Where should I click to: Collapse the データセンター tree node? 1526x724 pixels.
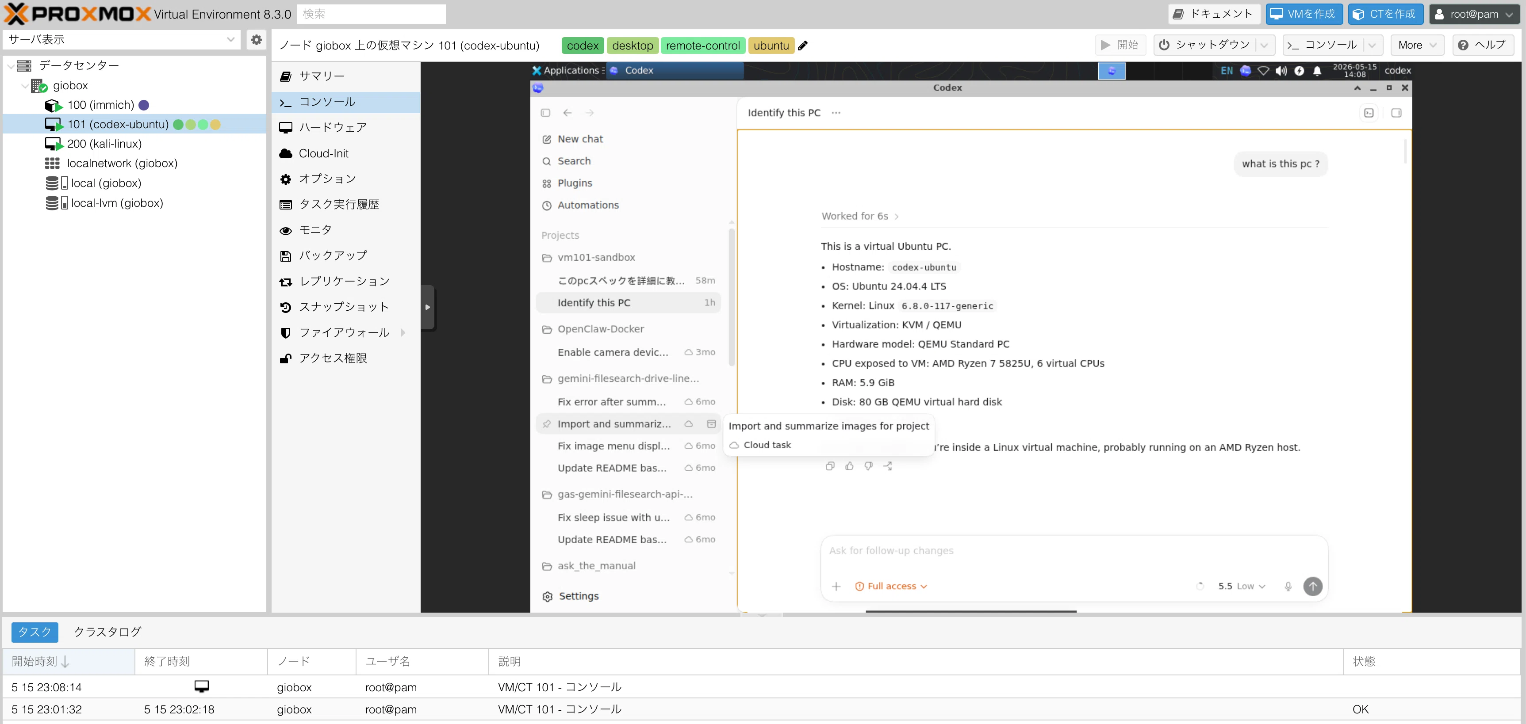click(x=11, y=66)
